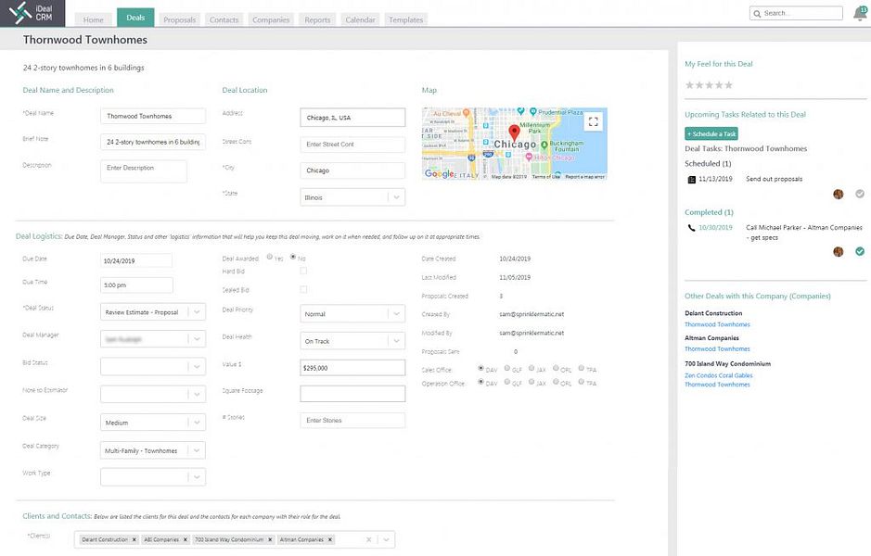
Task: Click into the Search field
Action: (x=796, y=13)
